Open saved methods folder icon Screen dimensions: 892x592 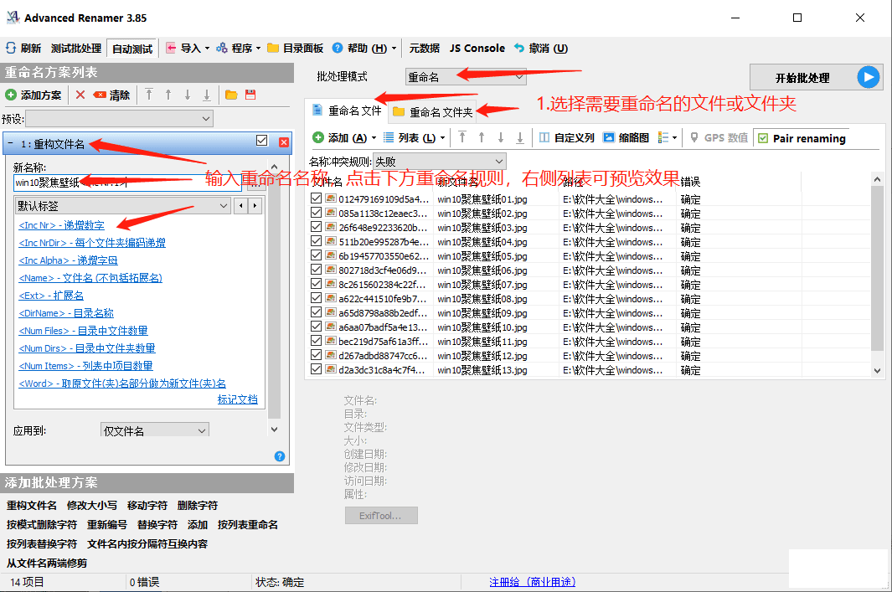[231, 95]
